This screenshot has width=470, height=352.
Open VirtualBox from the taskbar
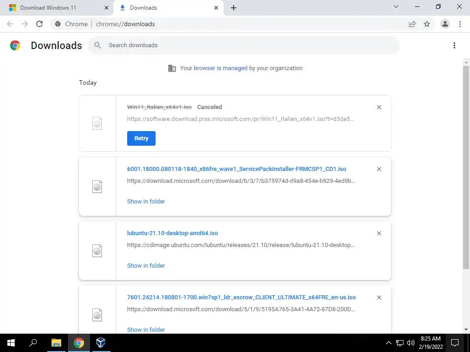(101, 343)
